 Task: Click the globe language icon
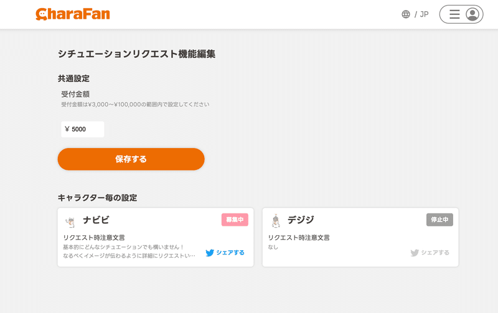coord(406,14)
